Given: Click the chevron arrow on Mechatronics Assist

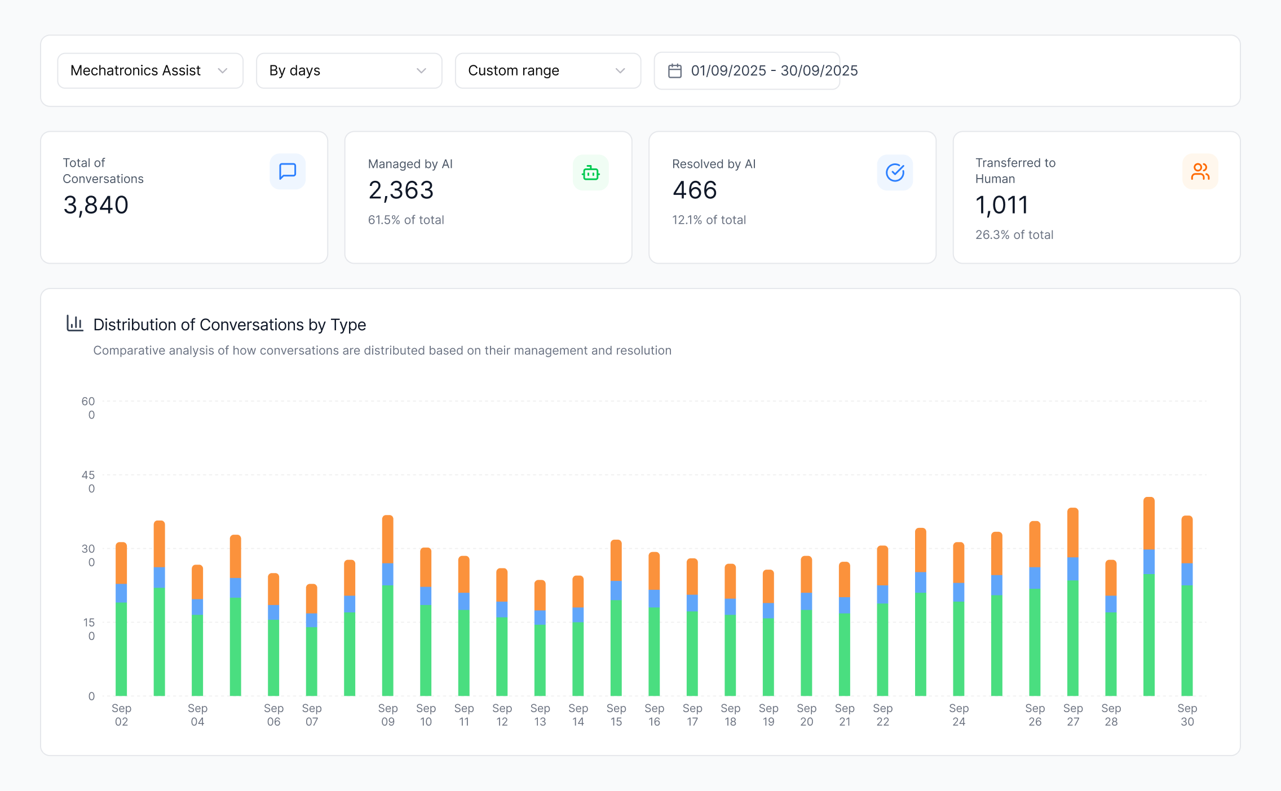Looking at the screenshot, I should [x=223, y=71].
